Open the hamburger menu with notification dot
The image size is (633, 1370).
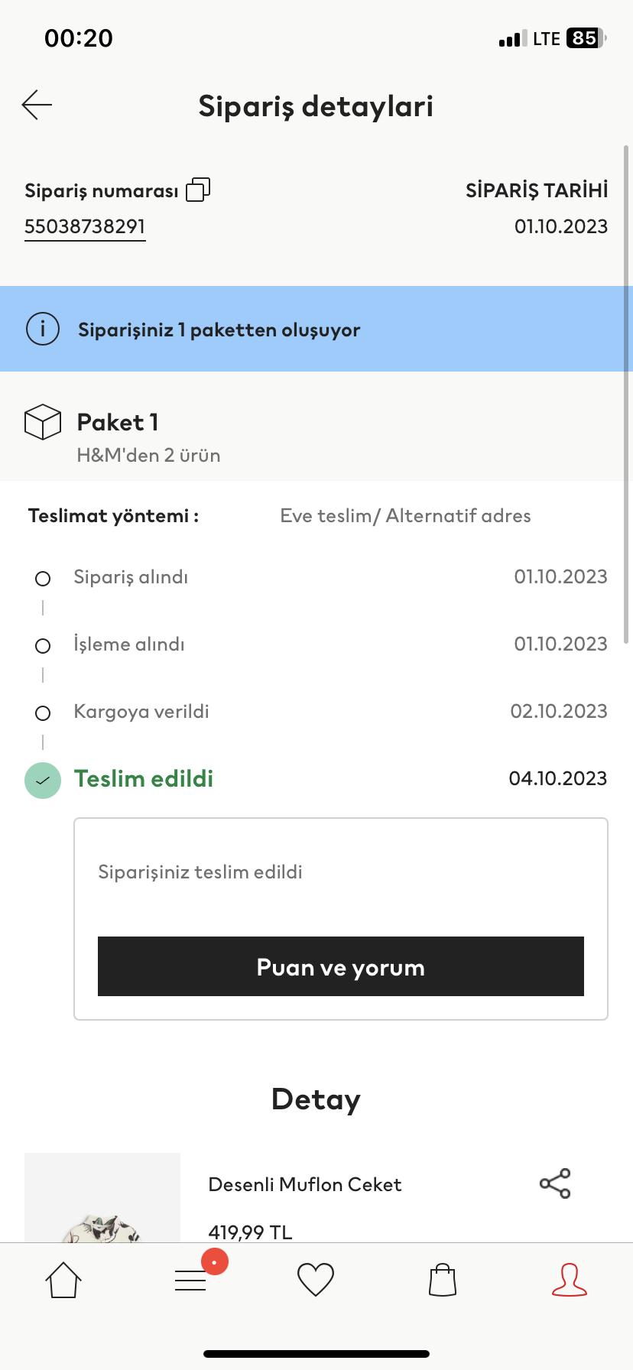191,1280
